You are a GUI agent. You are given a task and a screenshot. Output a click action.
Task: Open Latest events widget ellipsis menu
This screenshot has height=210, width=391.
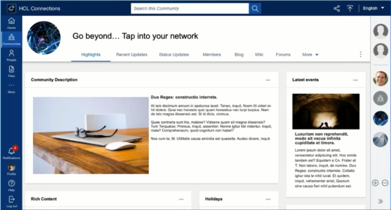coord(355,80)
